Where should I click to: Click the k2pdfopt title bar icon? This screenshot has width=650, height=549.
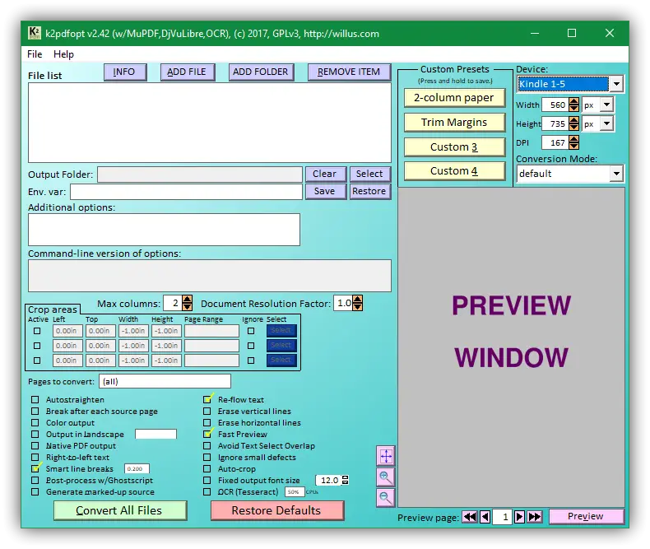point(35,33)
